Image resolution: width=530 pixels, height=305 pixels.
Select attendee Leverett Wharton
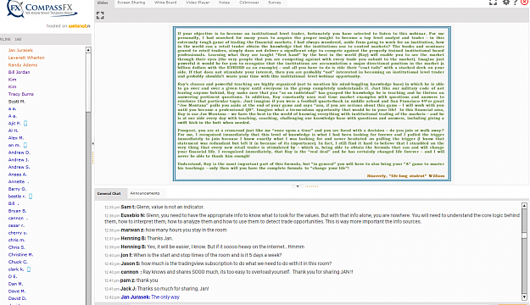click(x=26, y=58)
